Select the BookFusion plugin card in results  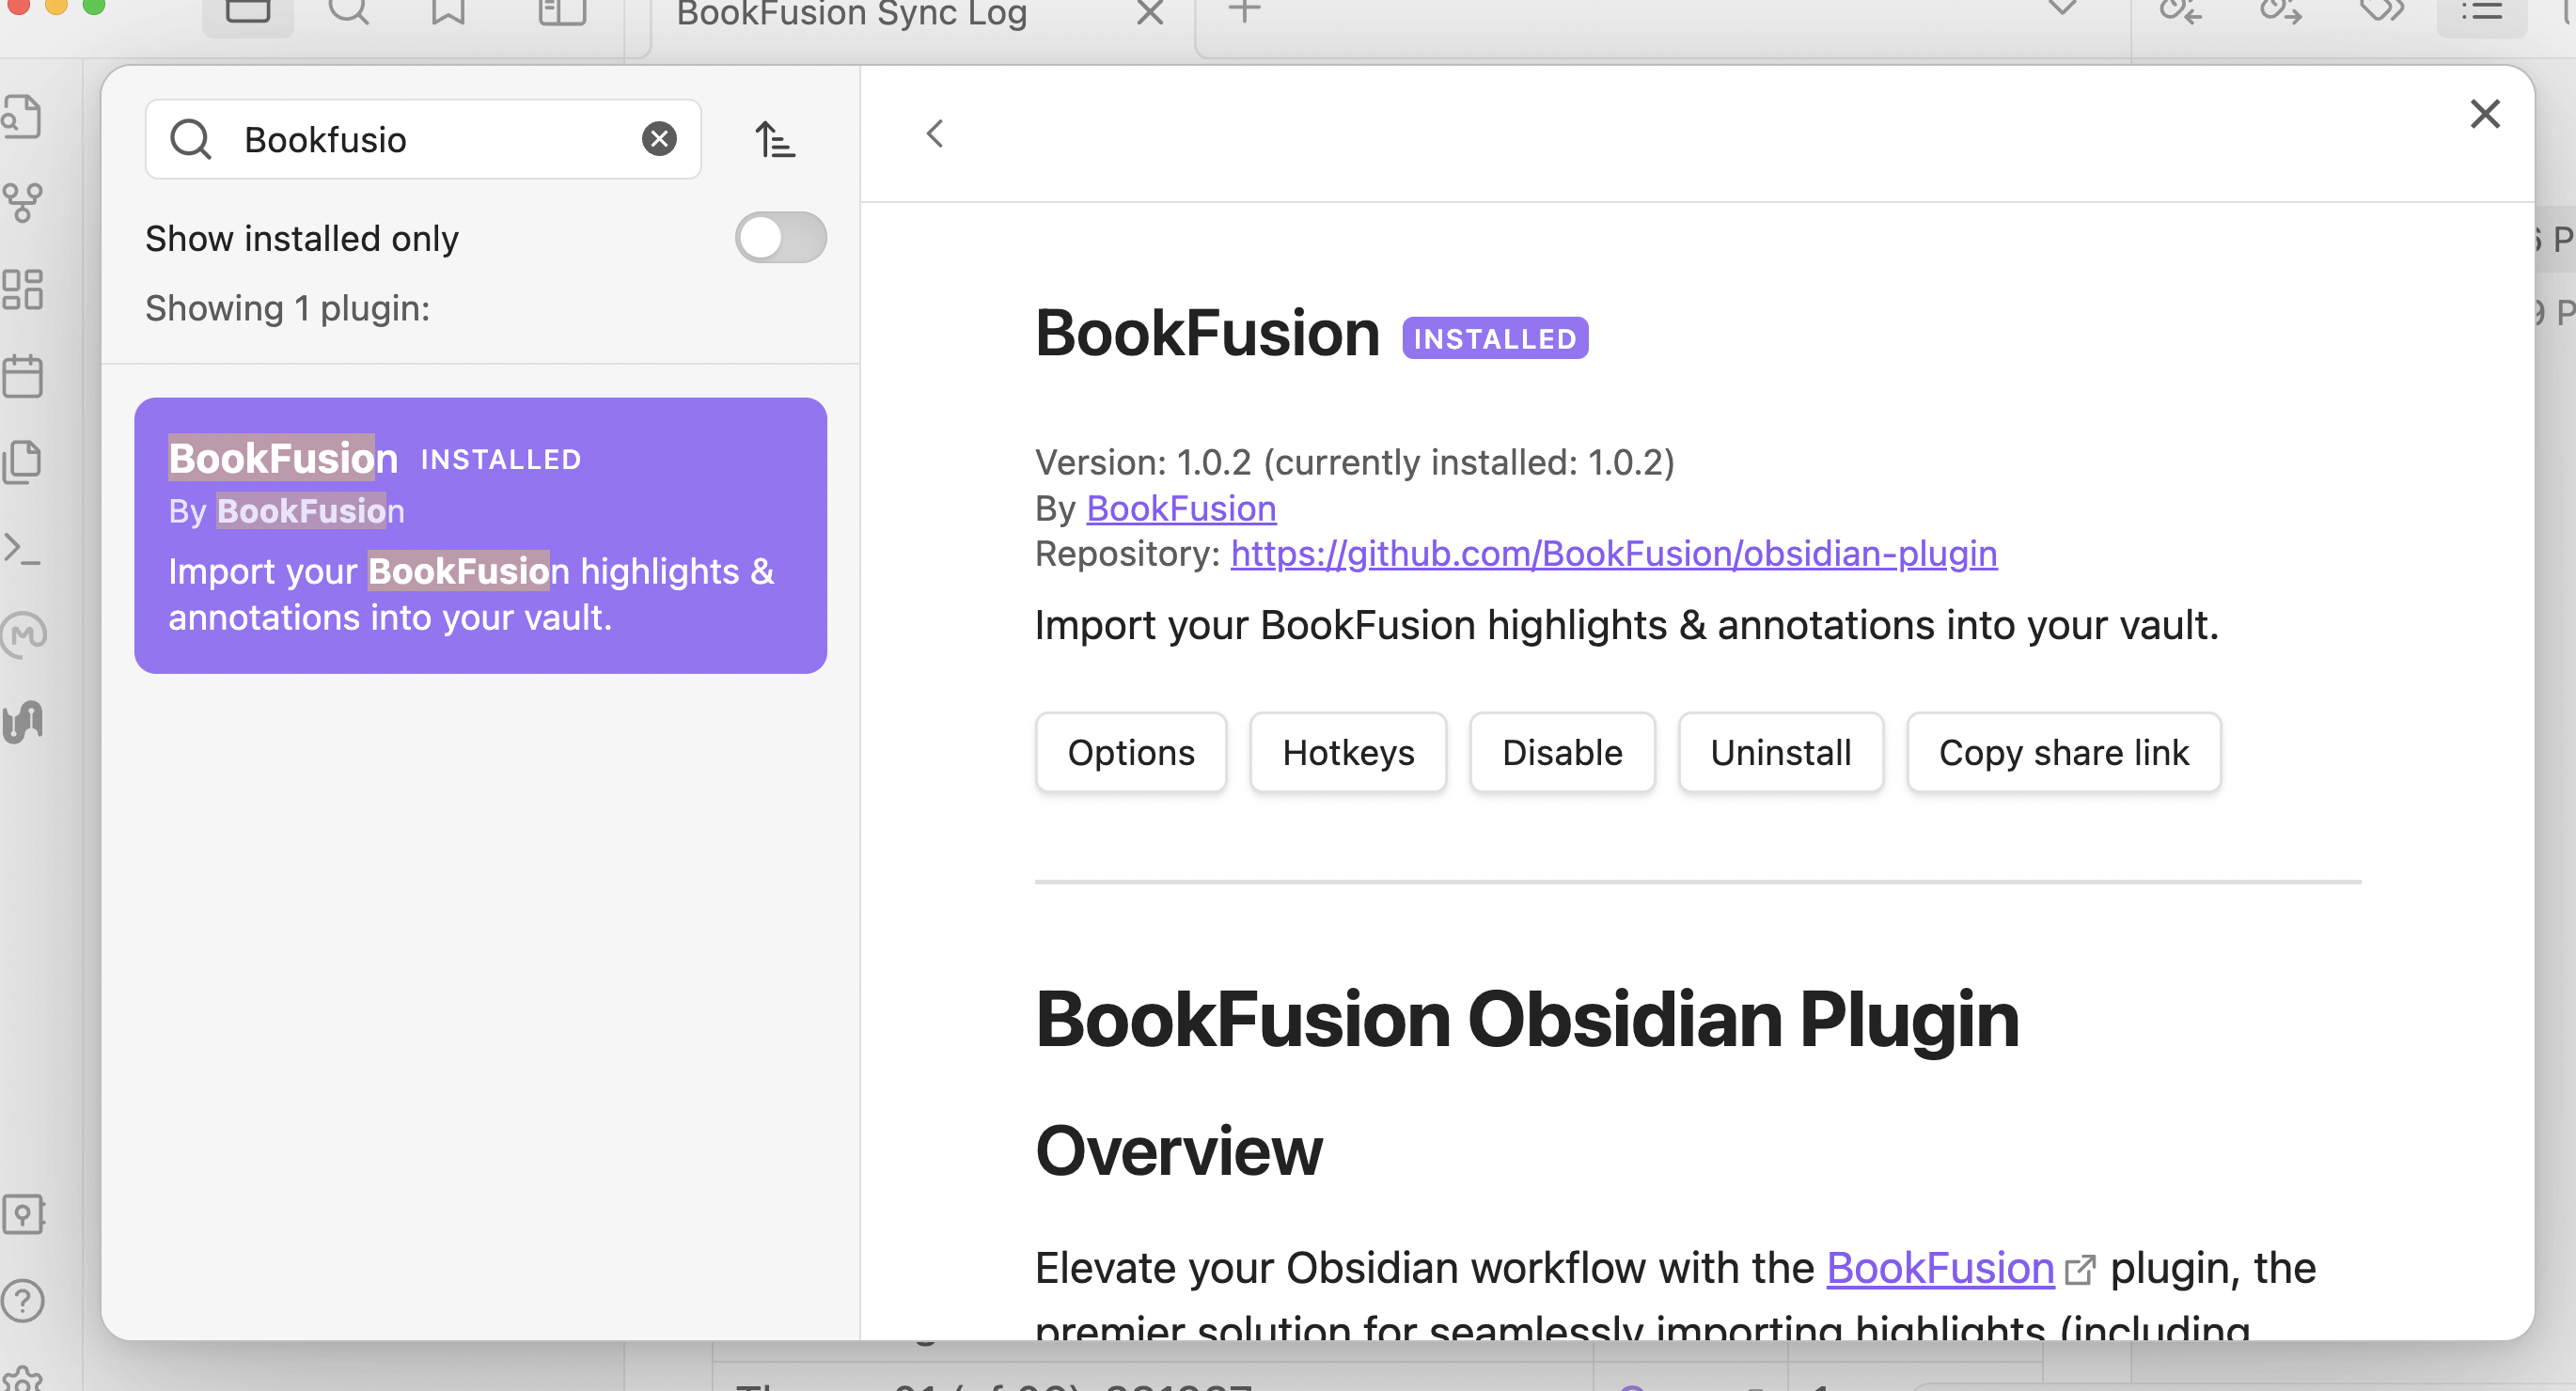481,536
